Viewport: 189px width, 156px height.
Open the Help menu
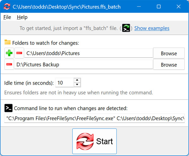(x=22, y=17)
